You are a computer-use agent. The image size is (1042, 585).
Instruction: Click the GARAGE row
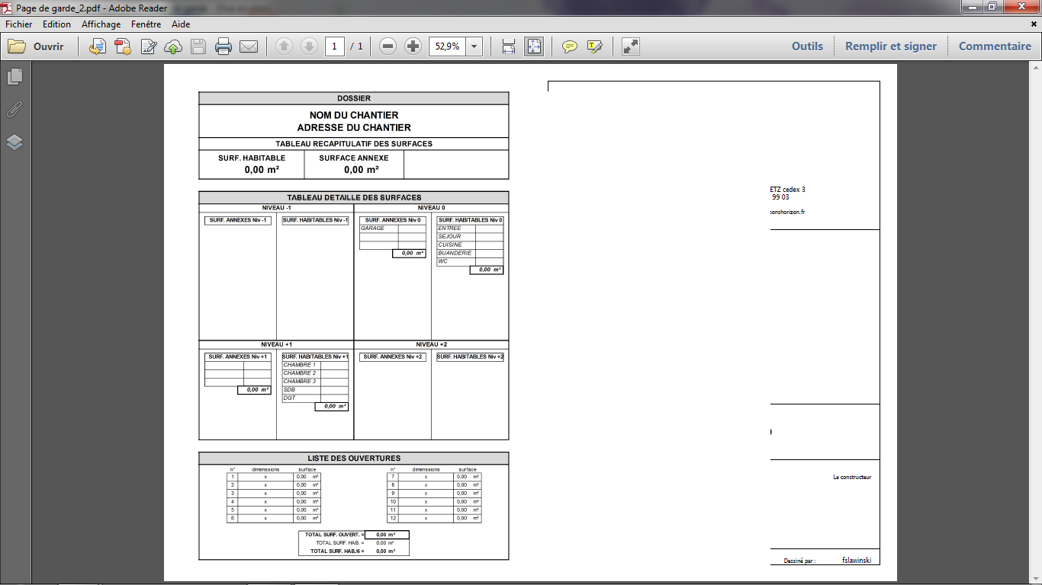[393, 229]
